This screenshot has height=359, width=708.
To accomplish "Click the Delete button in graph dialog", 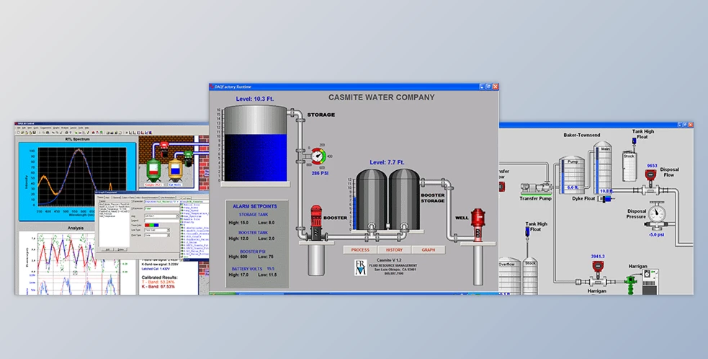I will 120,249.
